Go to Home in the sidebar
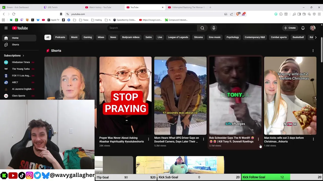The height and width of the screenshot is (181, 323). [x=19, y=38]
